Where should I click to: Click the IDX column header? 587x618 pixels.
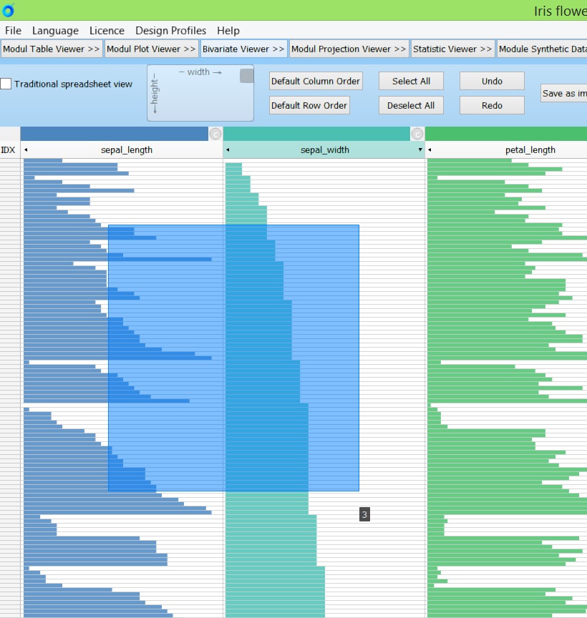[x=9, y=150]
